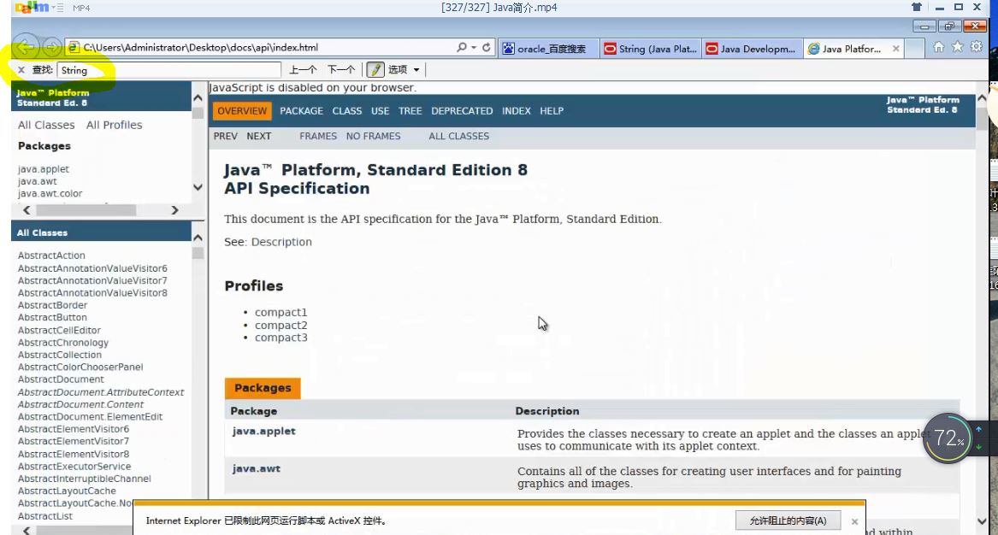
Task: Open java.applet in left package list
Action: (x=44, y=169)
